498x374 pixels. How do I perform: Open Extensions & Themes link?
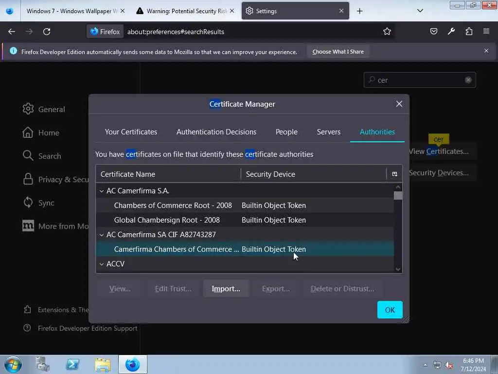pos(56,310)
